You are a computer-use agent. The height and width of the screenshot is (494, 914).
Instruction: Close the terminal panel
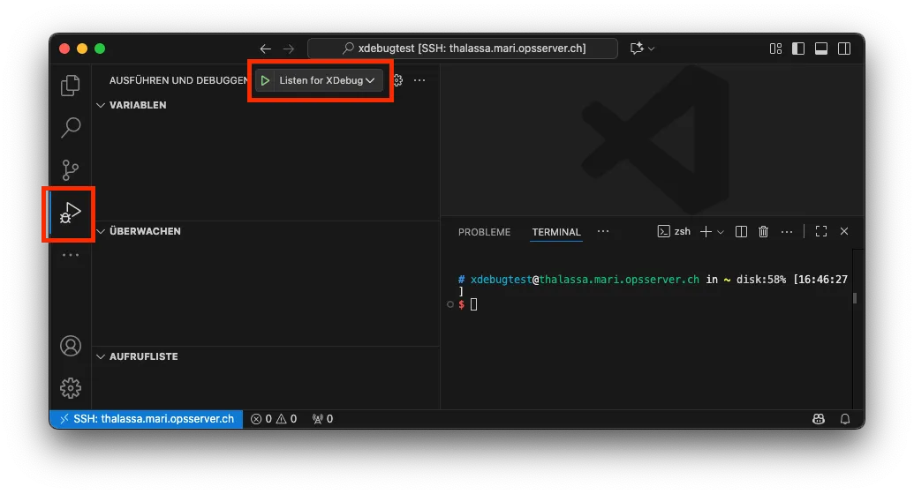click(x=844, y=232)
